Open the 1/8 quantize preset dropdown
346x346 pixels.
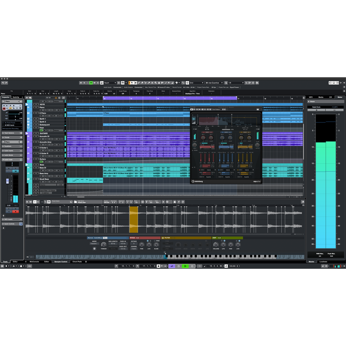[x=236, y=83]
